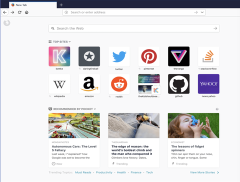Open the fidget spinner article image
This screenshot has height=182, width=240.
[193, 125]
